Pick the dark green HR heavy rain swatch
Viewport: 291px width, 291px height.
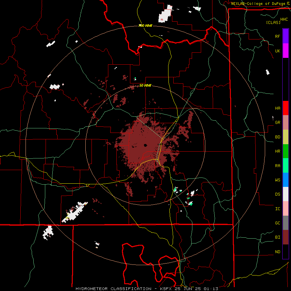click(286, 151)
